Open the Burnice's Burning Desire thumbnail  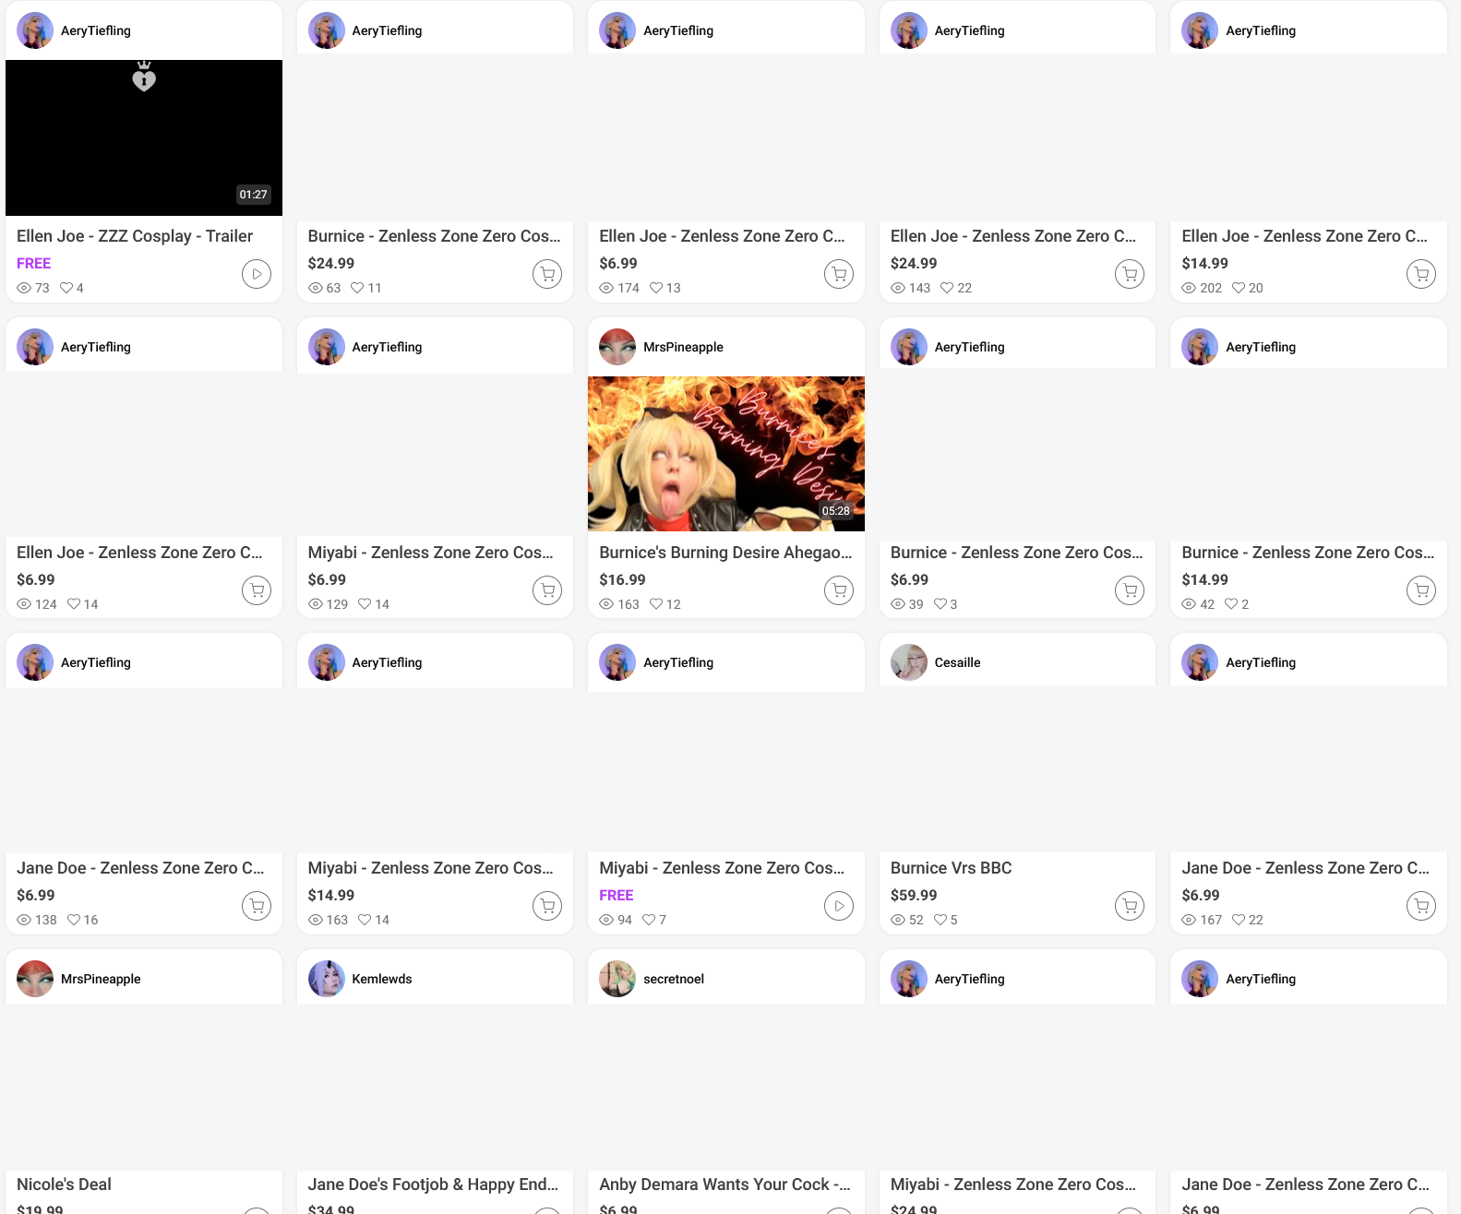(x=726, y=454)
